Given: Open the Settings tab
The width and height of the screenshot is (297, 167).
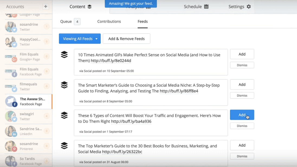Looking at the screenshot, I should click(240, 6).
